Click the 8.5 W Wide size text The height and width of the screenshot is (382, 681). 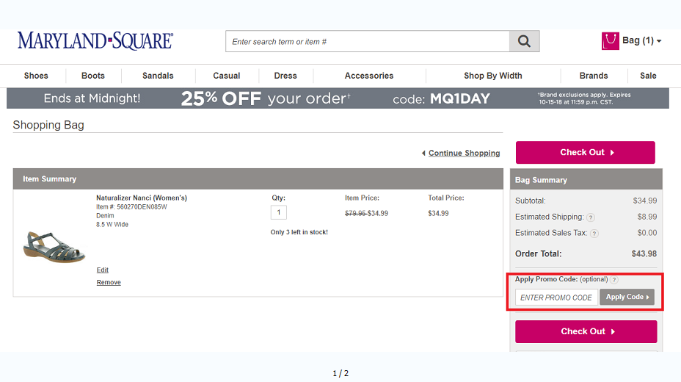112,225
